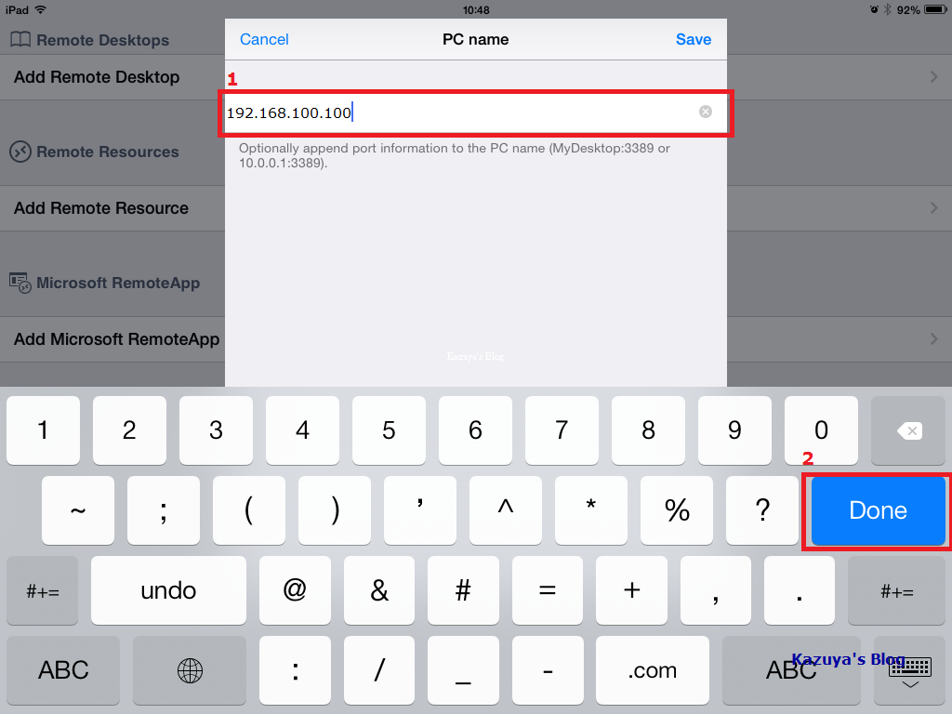The height and width of the screenshot is (714, 952).
Task: Tap the Remote Desktops book icon
Action: (x=20, y=40)
